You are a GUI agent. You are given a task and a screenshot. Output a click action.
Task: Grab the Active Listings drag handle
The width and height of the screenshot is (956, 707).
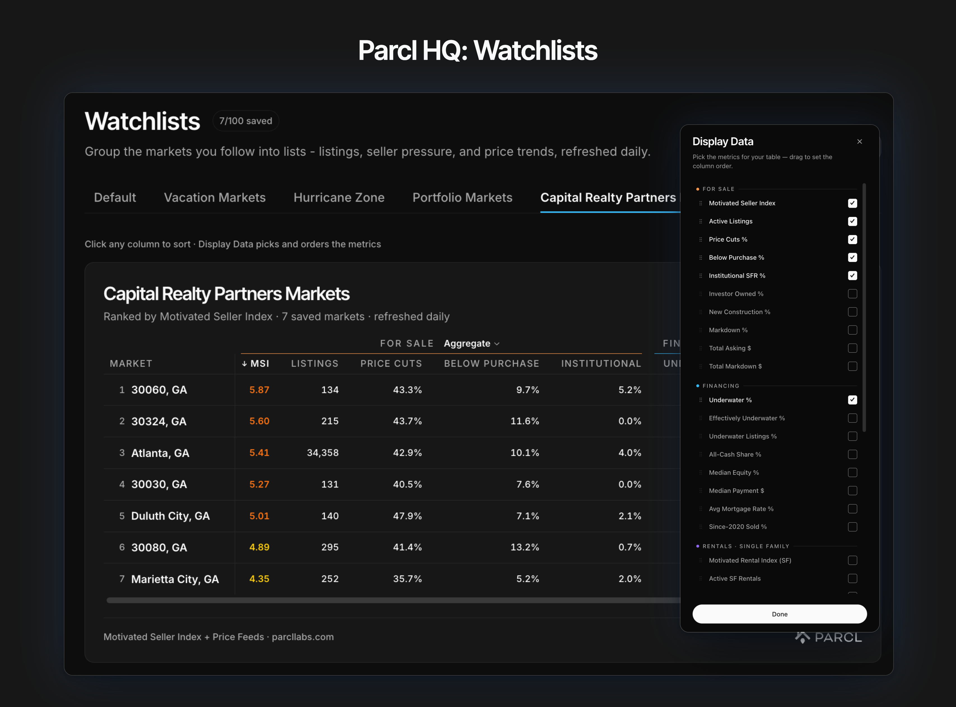(700, 221)
